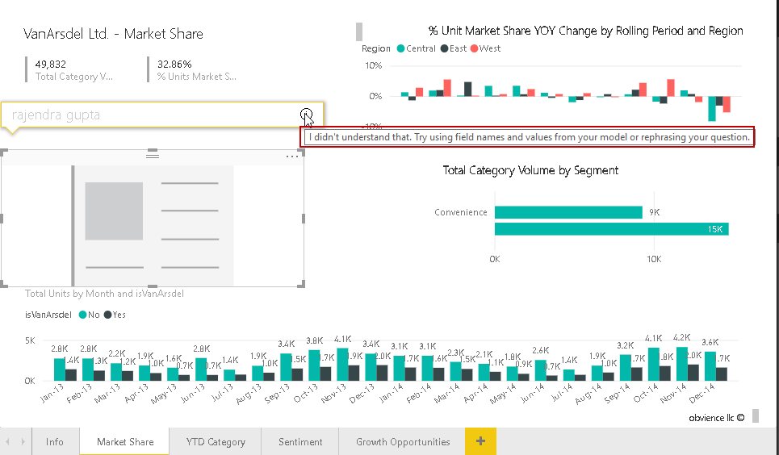Click the West region legend item

(x=486, y=48)
